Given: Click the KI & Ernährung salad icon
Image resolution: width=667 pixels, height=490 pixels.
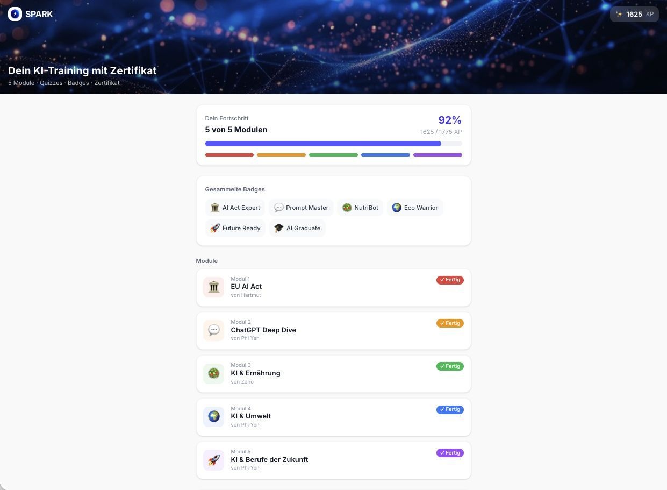Looking at the screenshot, I should coord(214,373).
